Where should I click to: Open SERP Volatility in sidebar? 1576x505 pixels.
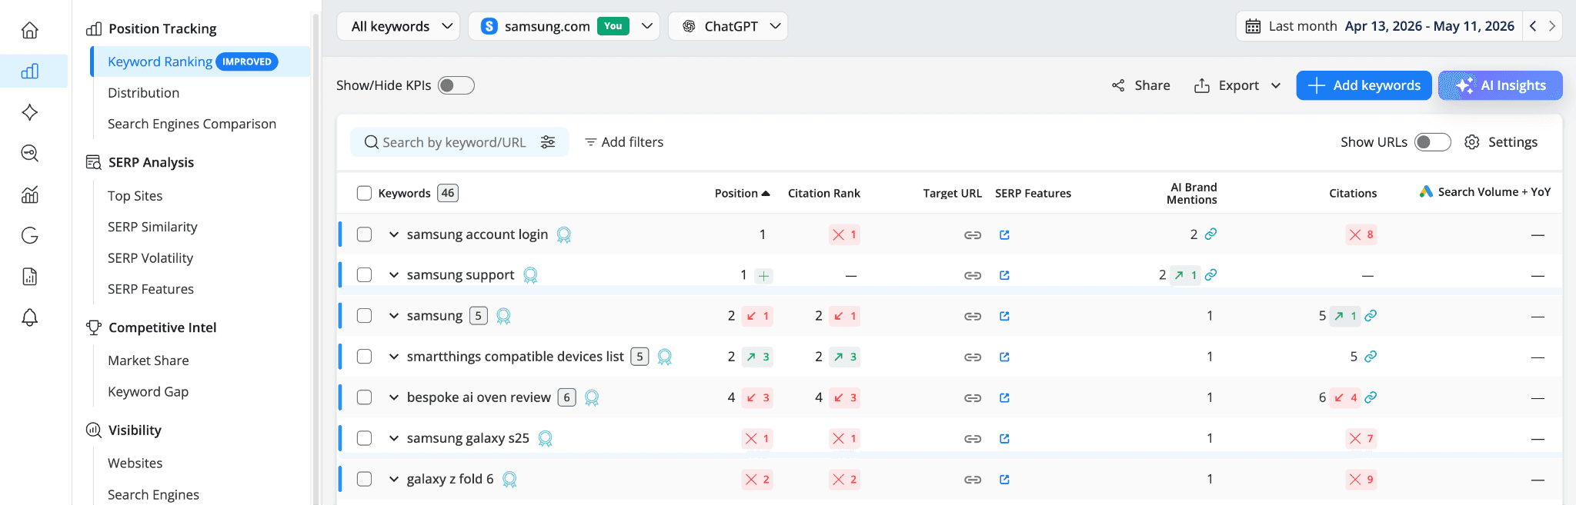point(150,258)
